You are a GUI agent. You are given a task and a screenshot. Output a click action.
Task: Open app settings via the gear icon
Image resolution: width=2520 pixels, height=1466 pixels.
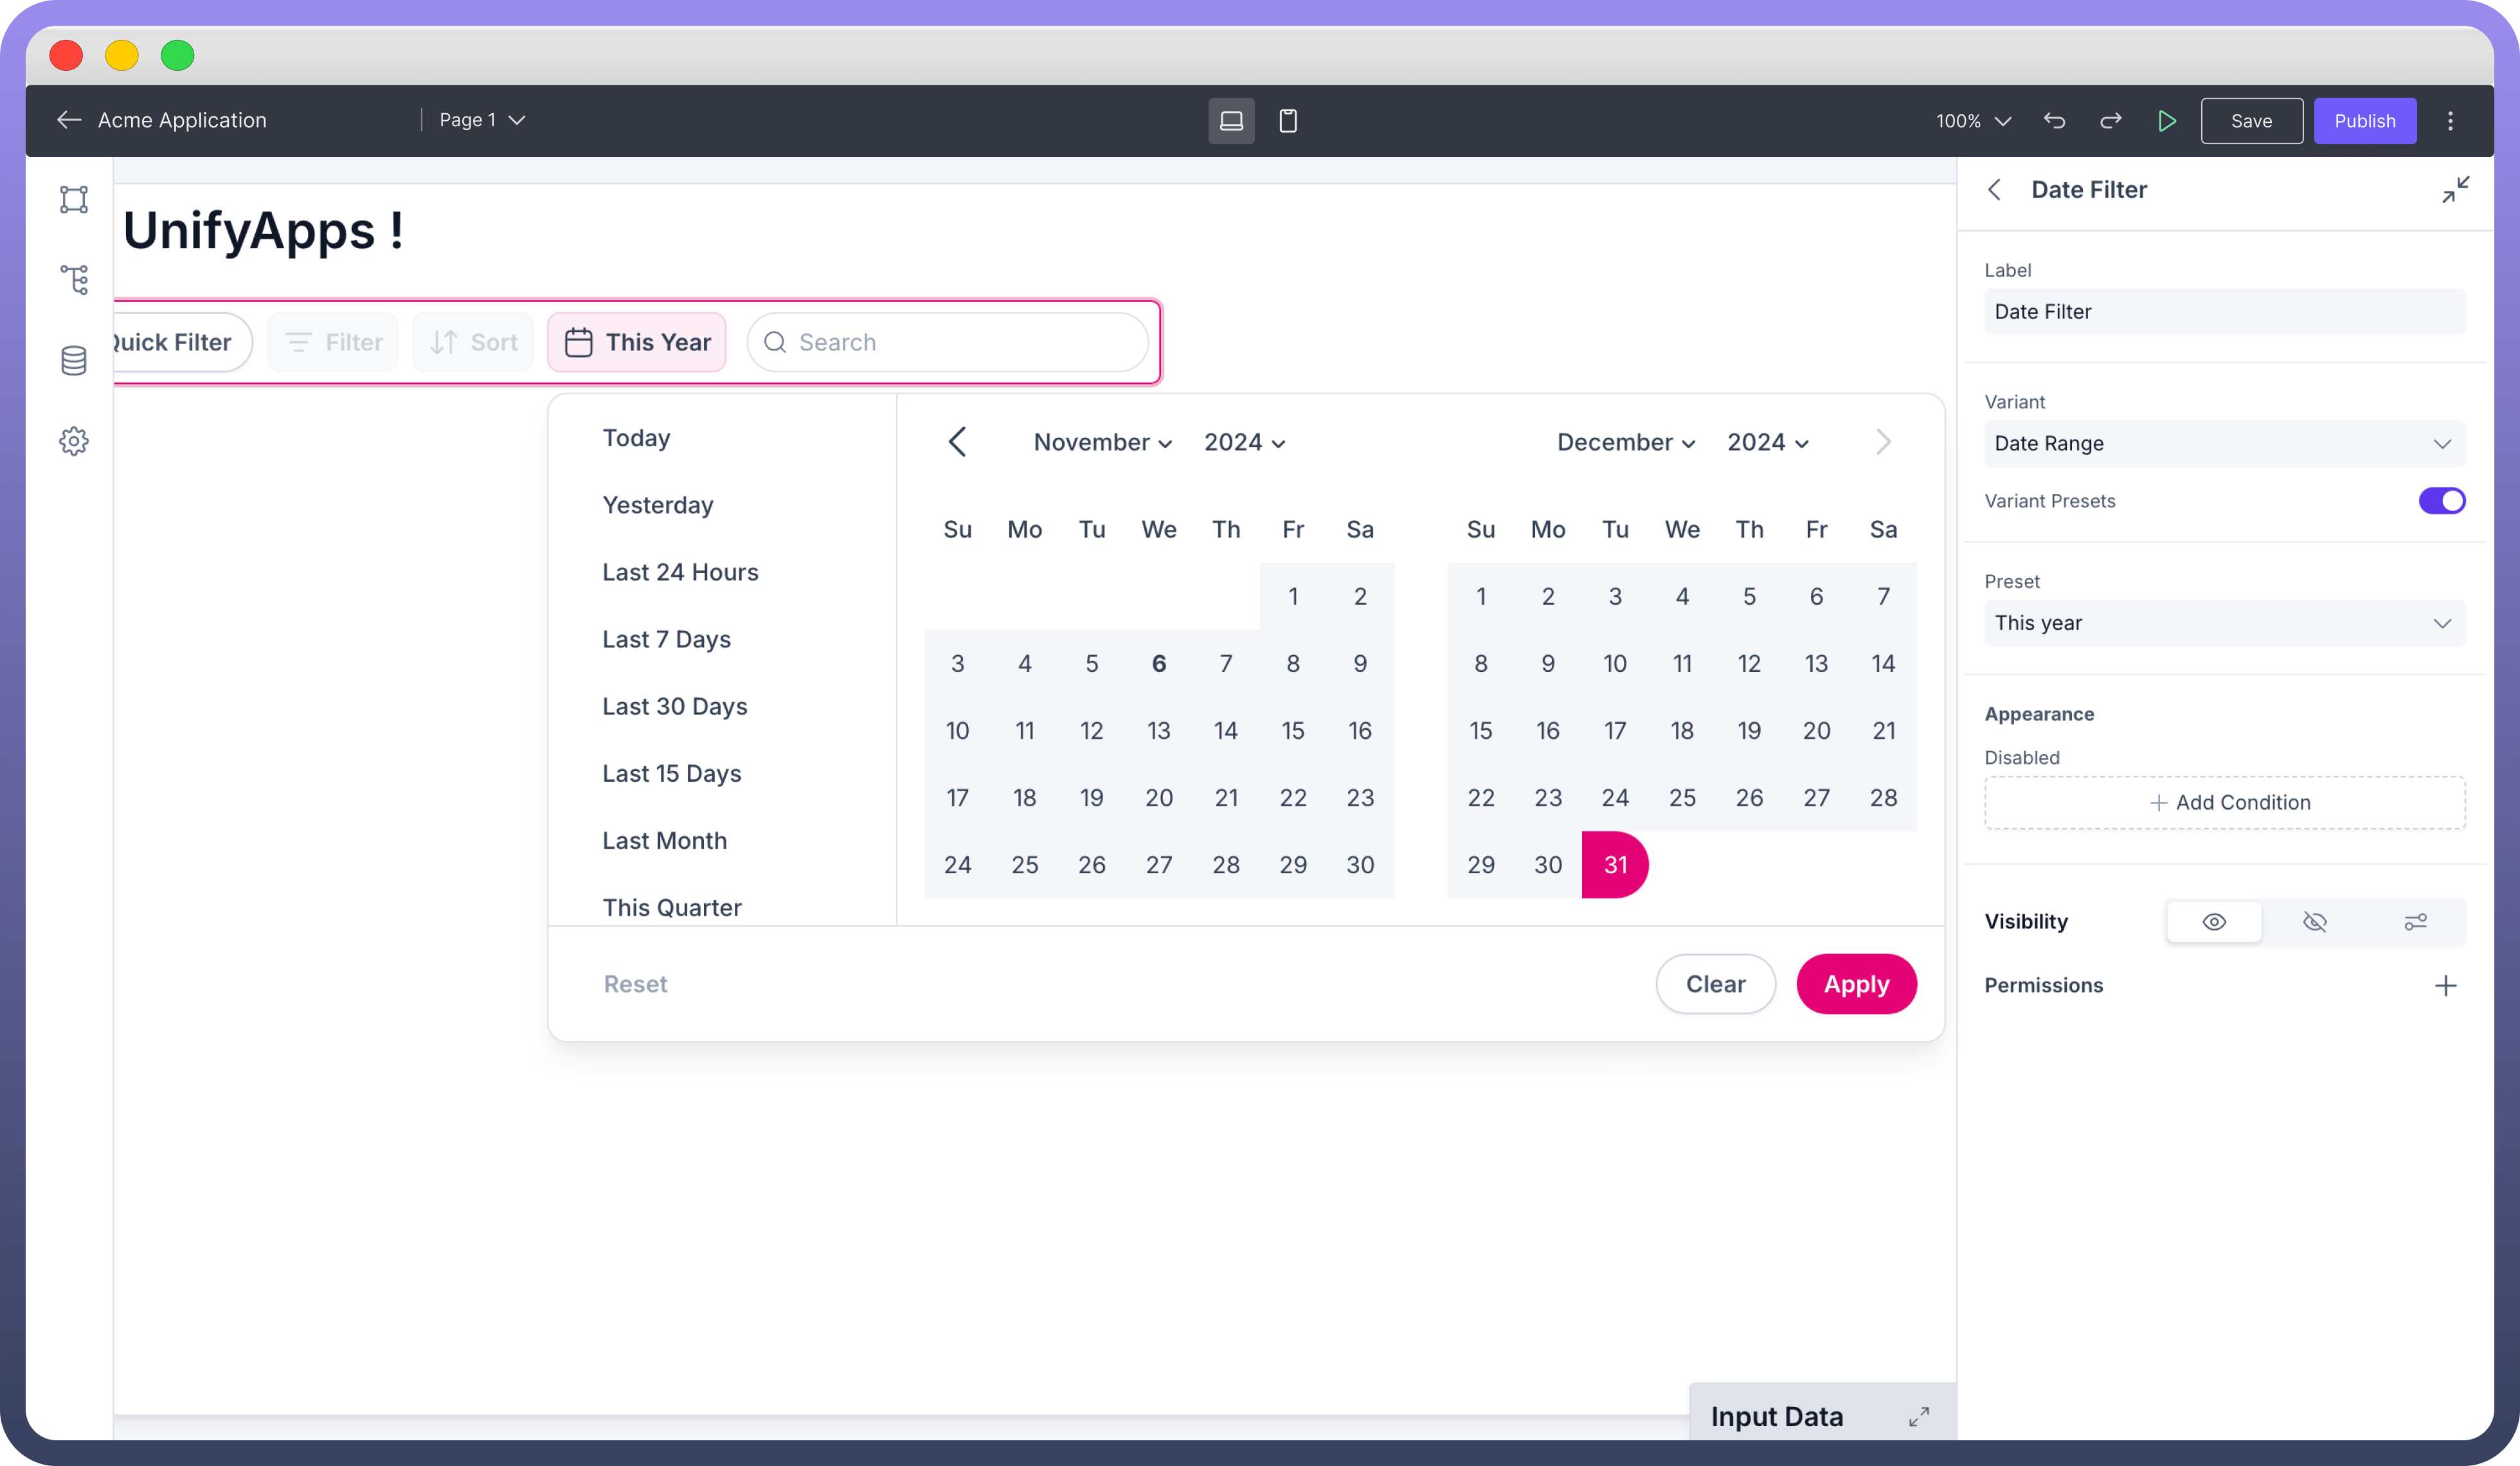[x=74, y=441]
